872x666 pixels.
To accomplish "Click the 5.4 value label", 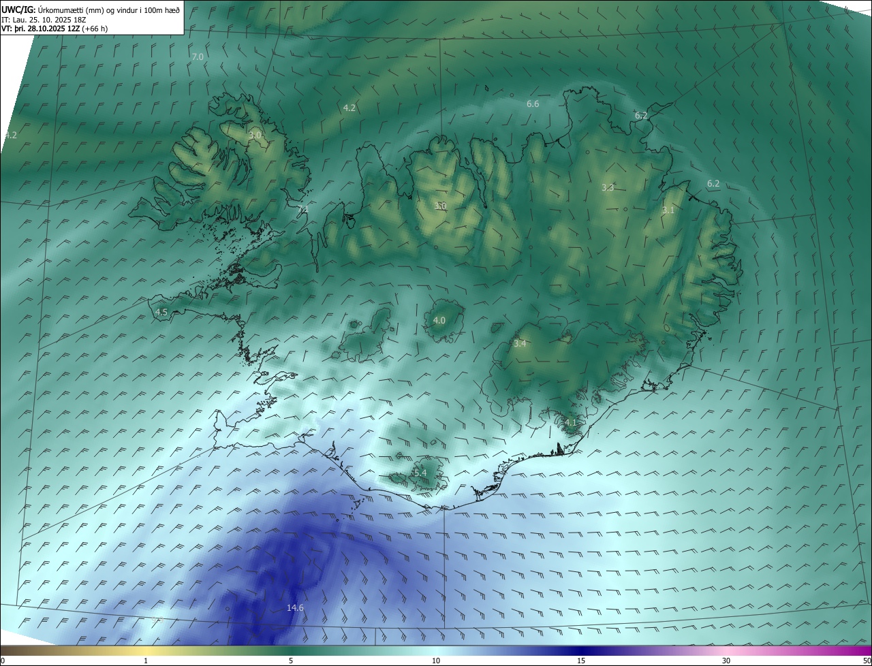I will click(x=420, y=473).
